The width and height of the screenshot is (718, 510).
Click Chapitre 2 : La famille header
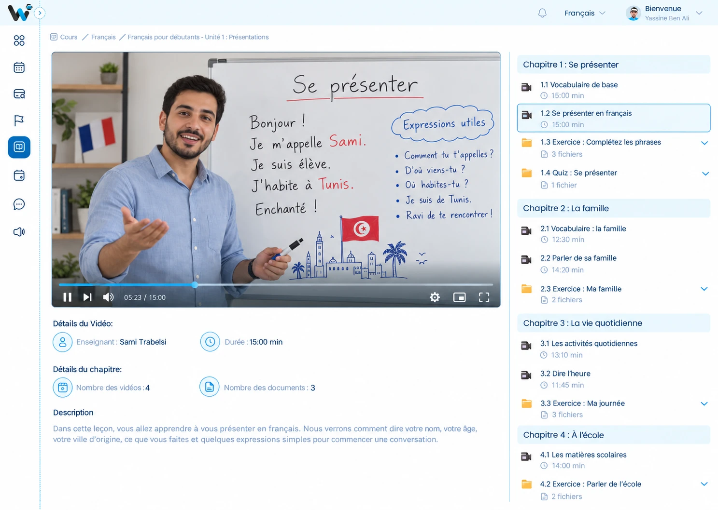614,208
